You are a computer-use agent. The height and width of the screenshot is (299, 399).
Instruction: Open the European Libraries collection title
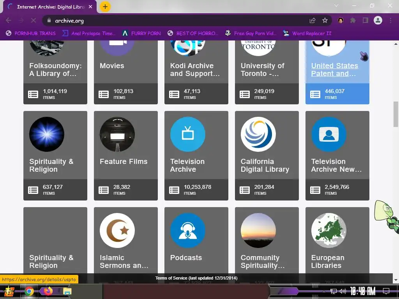click(x=328, y=261)
